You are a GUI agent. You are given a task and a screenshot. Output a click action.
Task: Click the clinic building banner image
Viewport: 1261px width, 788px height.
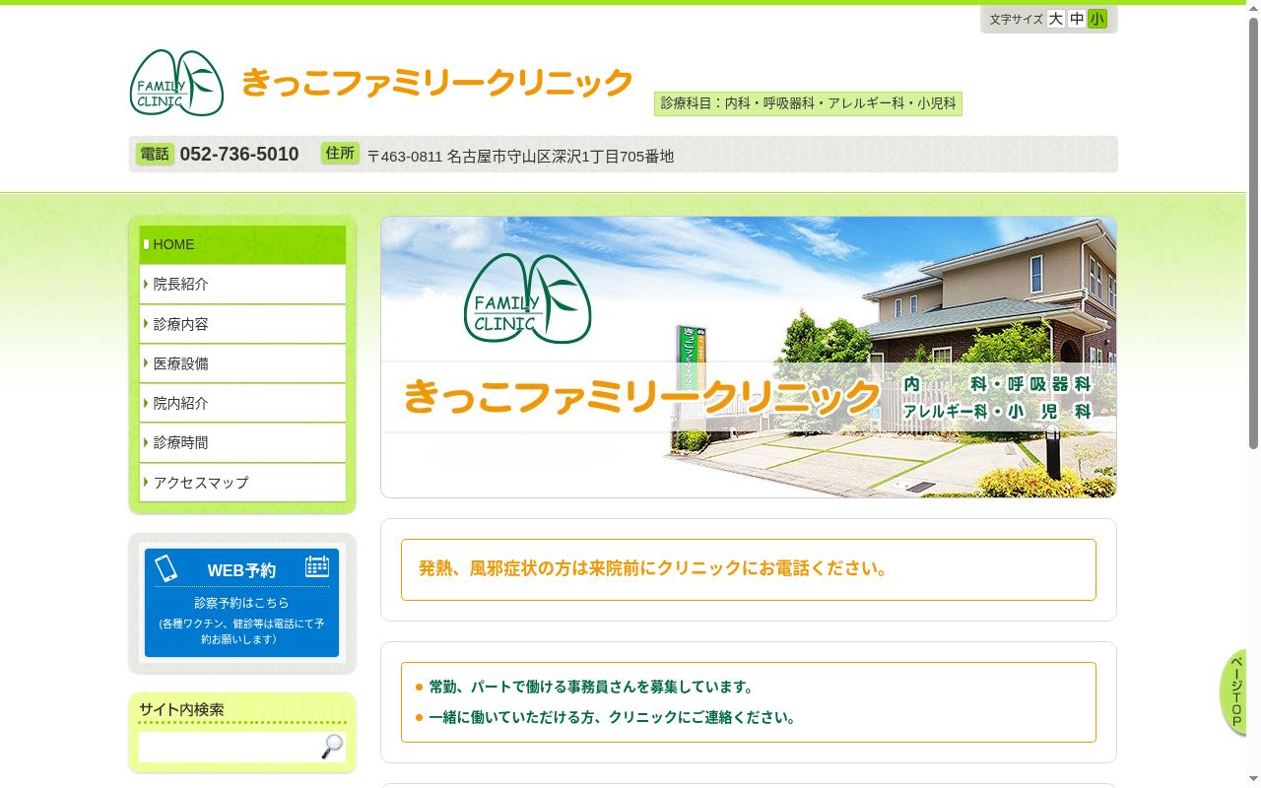point(749,357)
